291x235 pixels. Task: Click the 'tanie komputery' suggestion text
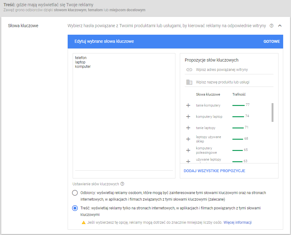(208, 105)
